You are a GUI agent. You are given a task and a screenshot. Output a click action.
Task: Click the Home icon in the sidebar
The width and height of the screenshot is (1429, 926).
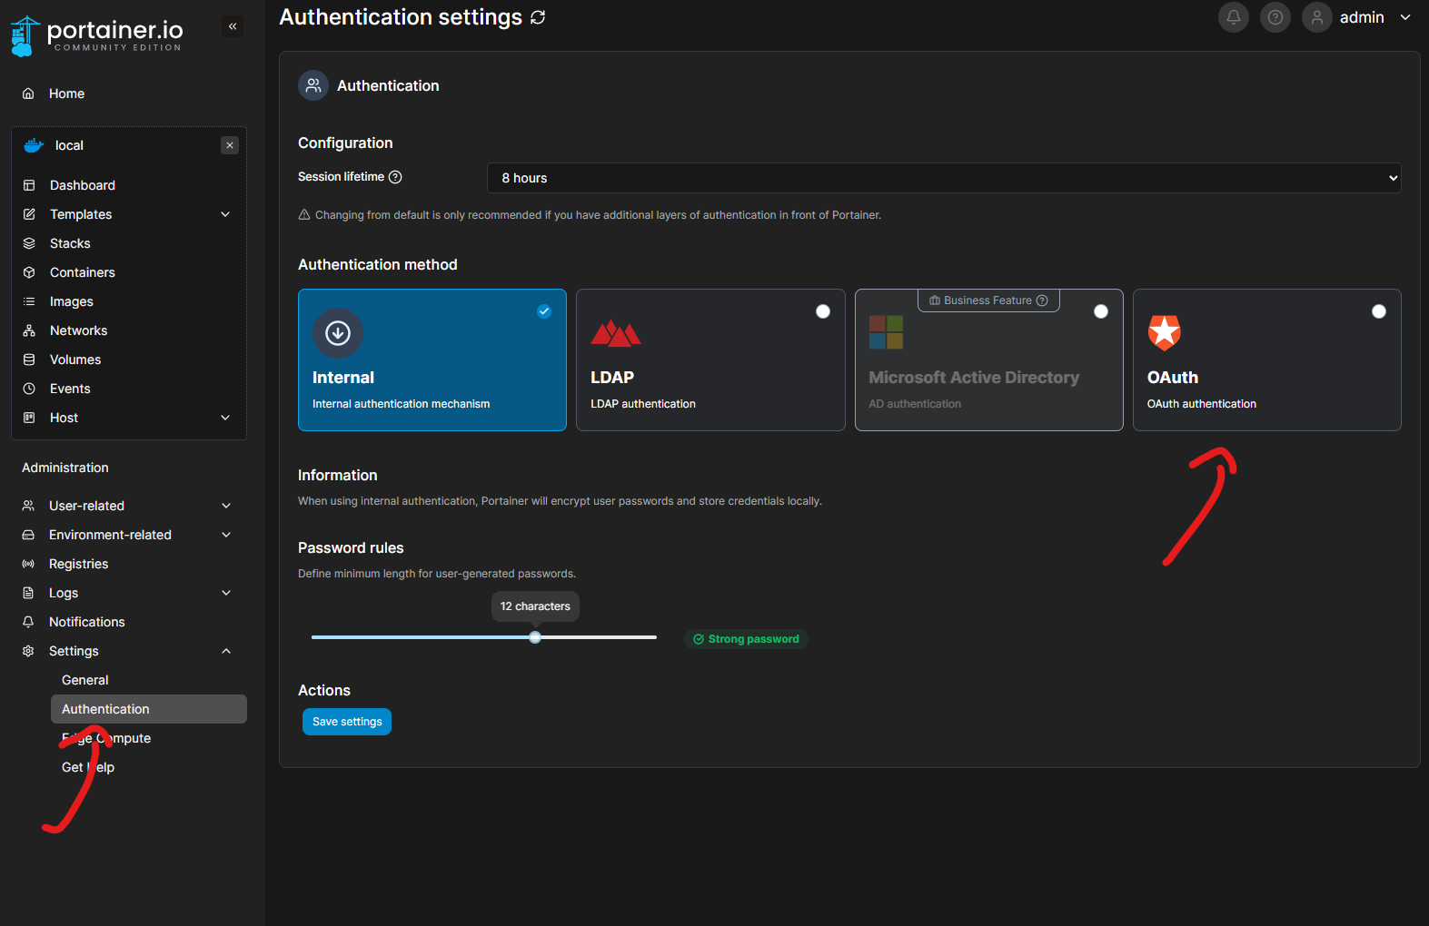click(28, 94)
